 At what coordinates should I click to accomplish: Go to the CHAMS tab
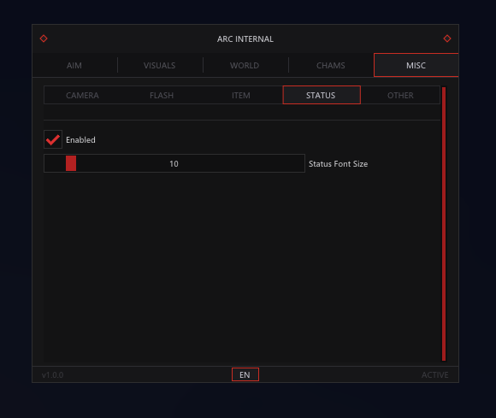point(331,66)
